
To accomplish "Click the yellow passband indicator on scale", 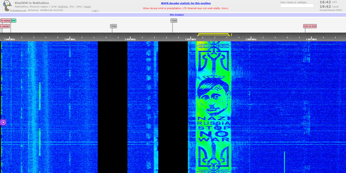I will coord(214,35).
